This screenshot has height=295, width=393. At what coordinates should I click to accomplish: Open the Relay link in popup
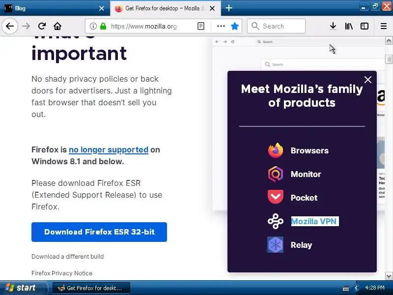click(301, 245)
